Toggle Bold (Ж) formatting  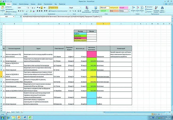19,11
